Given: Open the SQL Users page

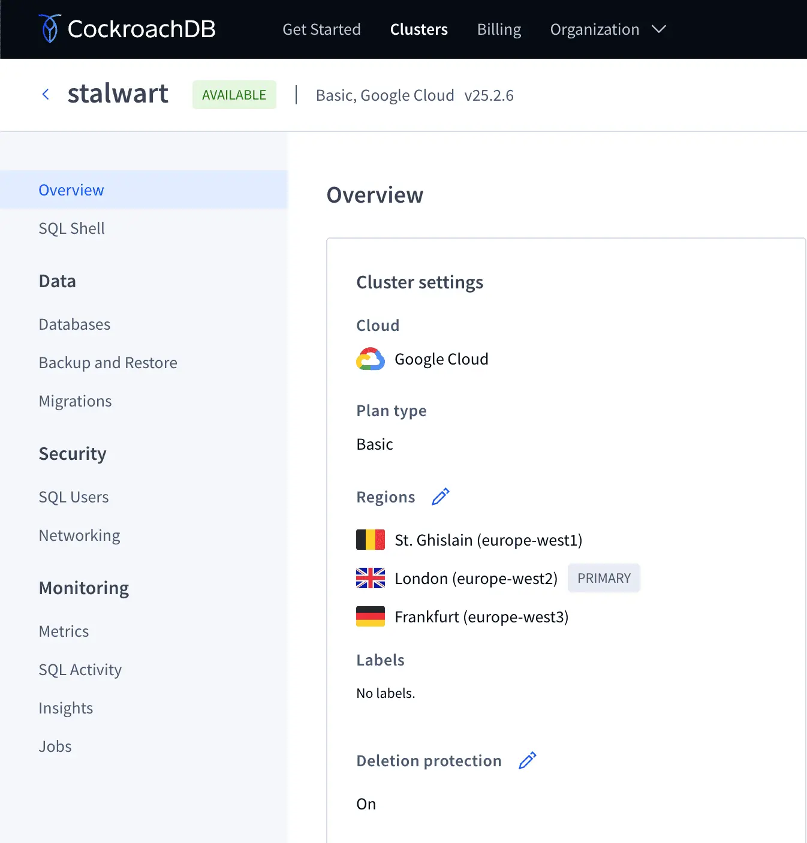Looking at the screenshot, I should [74, 497].
